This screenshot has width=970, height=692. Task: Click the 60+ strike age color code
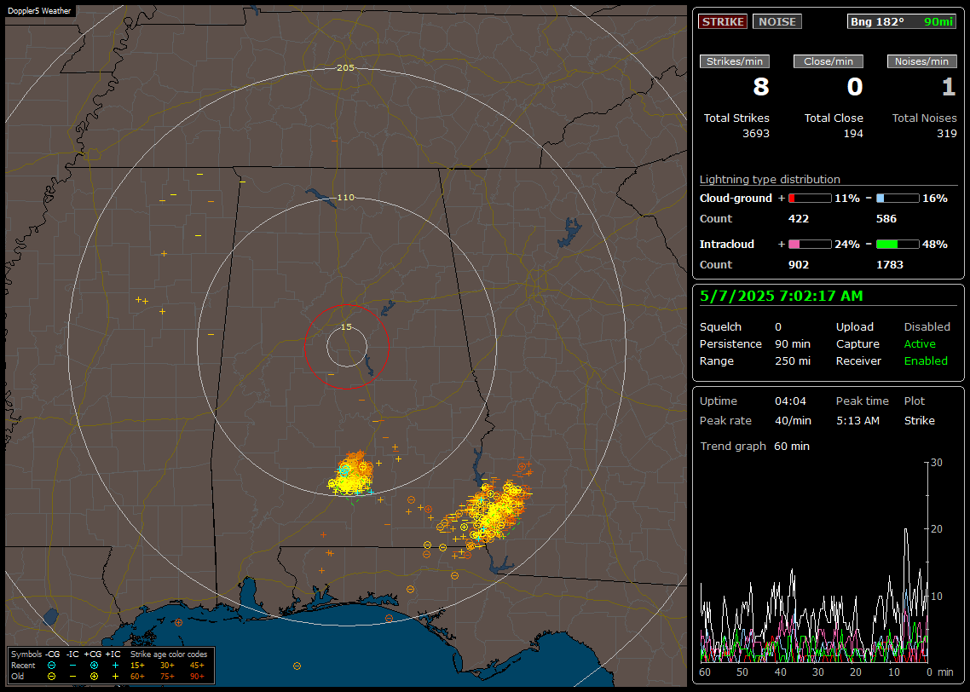tap(137, 677)
